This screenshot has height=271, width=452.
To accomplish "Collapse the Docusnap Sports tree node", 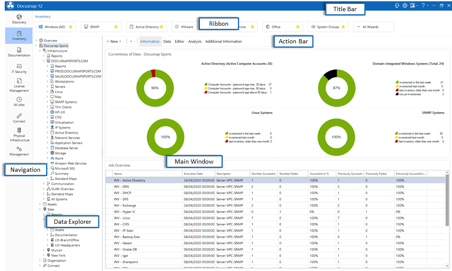I will pos(36,46).
